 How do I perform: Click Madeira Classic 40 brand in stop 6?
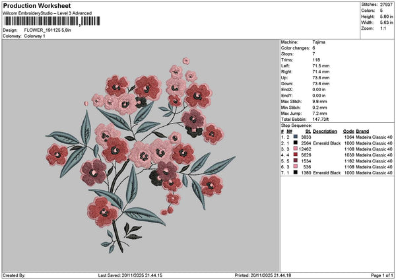[x=374, y=167]
